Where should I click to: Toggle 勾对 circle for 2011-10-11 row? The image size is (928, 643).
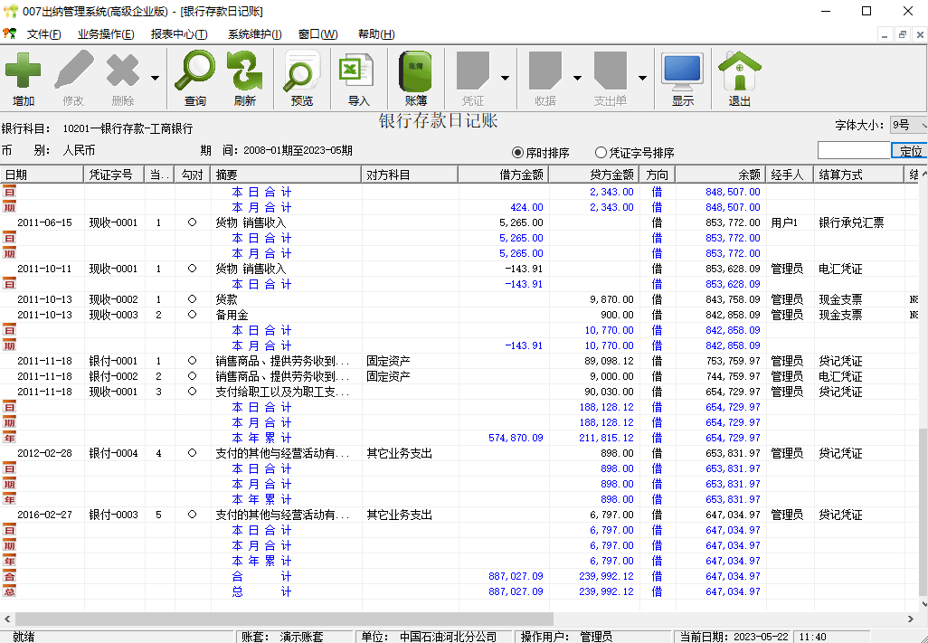(192, 269)
